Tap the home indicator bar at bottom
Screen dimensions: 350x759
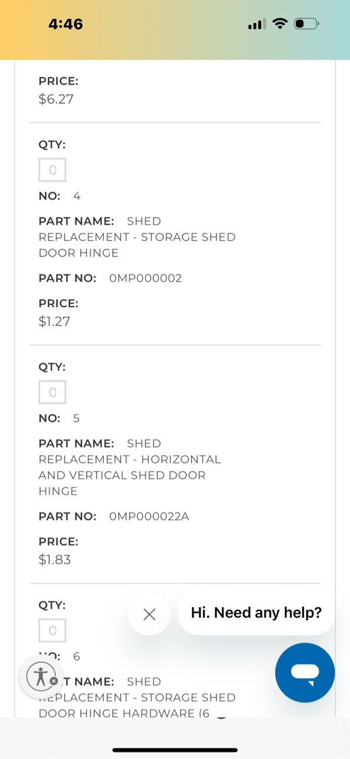(175, 750)
